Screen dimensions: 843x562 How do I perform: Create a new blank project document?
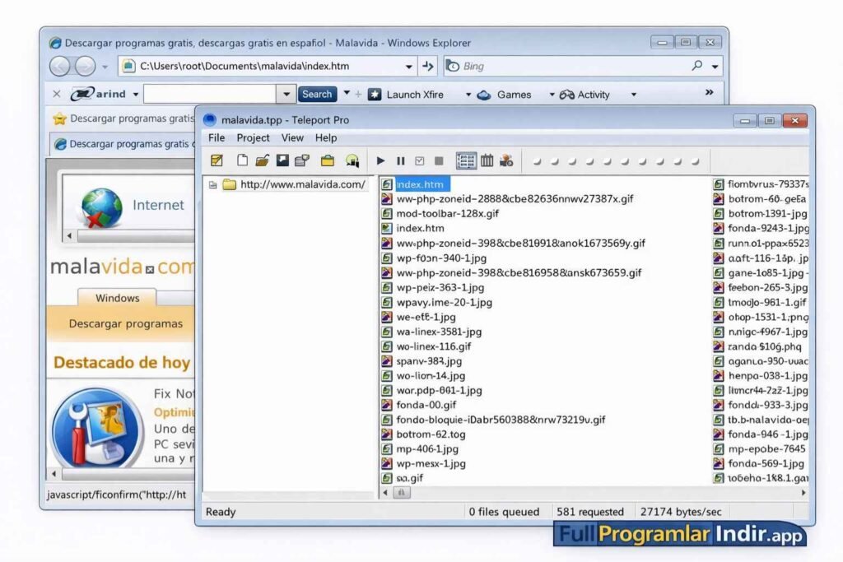pos(242,161)
